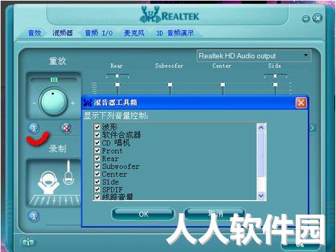This screenshot has height=252, width=336.
Task: Close the Realtek audio manager window
Action: pyautogui.click(x=317, y=17)
